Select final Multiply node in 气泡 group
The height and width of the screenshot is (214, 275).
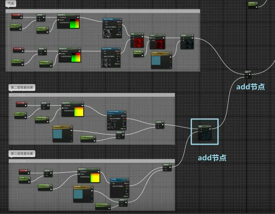coord(187,42)
